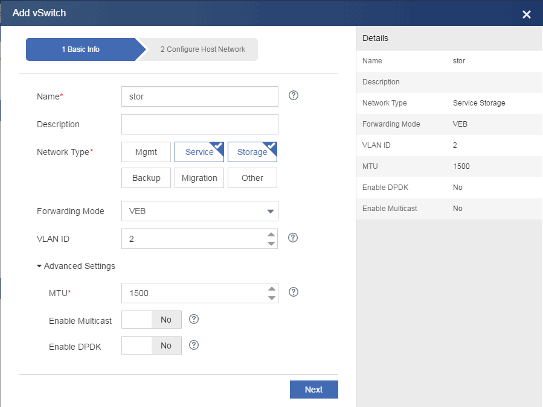Select the Mgmt network type

click(146, 152)
